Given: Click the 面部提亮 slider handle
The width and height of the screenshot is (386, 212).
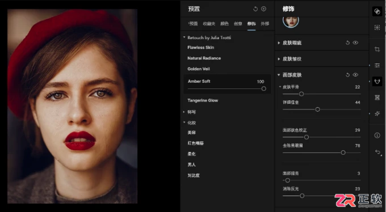Looking at the screenshot, I should pos(288,180).
